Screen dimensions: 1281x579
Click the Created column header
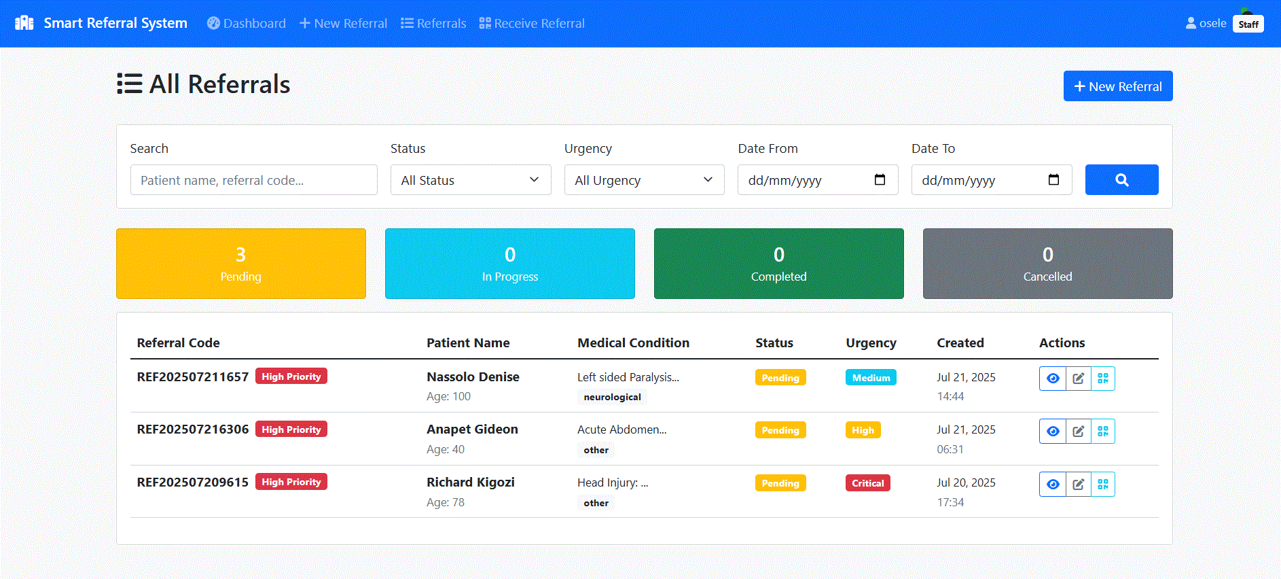coord(960,343)
